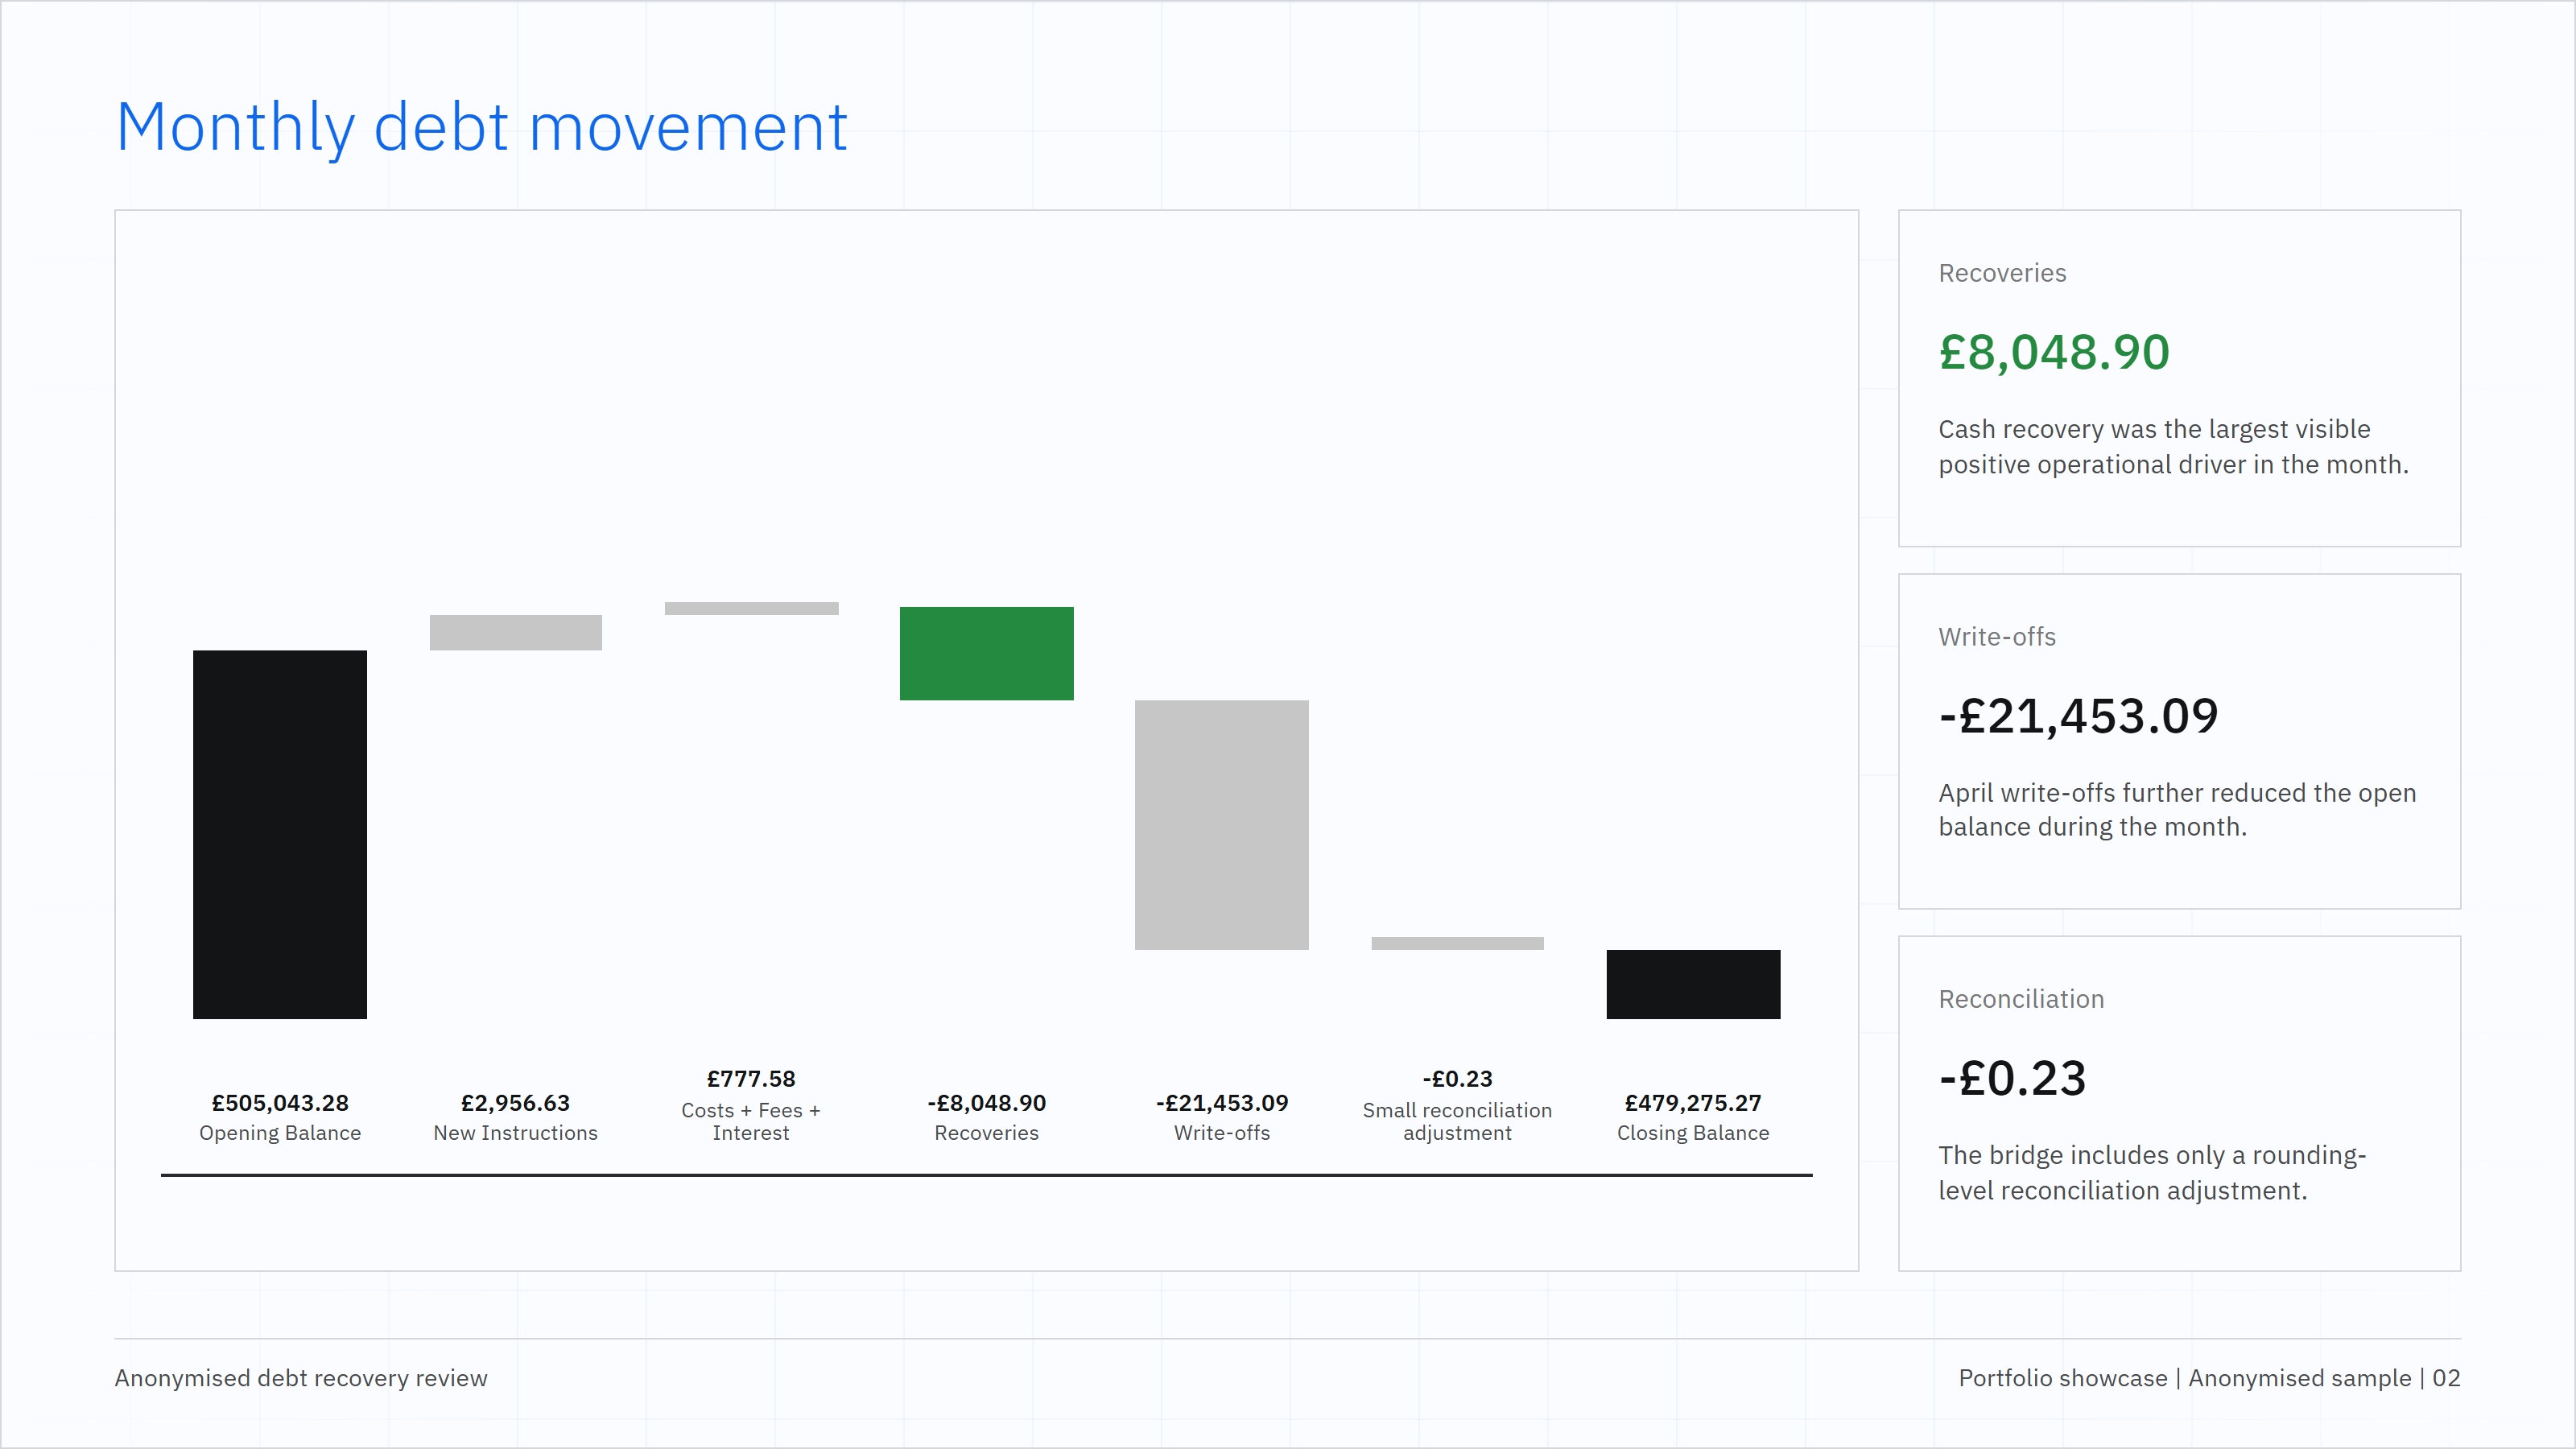Click the green £8,048.90 card figure
2576x1449 pixels.
pos(2054,352)
